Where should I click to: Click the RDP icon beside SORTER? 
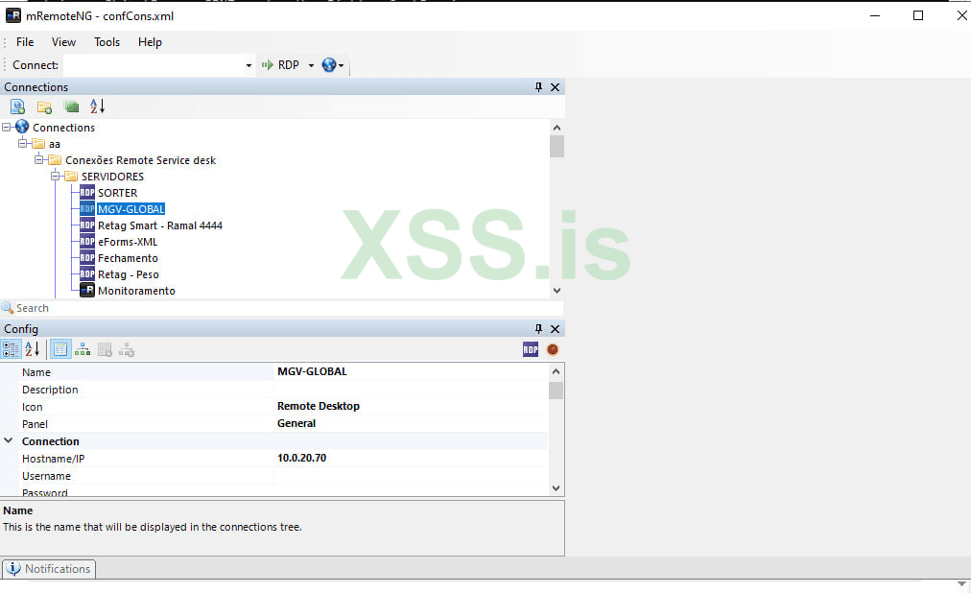[87, 193]
